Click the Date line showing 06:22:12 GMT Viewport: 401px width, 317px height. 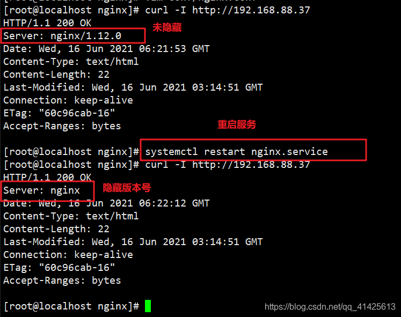[106, 203]
